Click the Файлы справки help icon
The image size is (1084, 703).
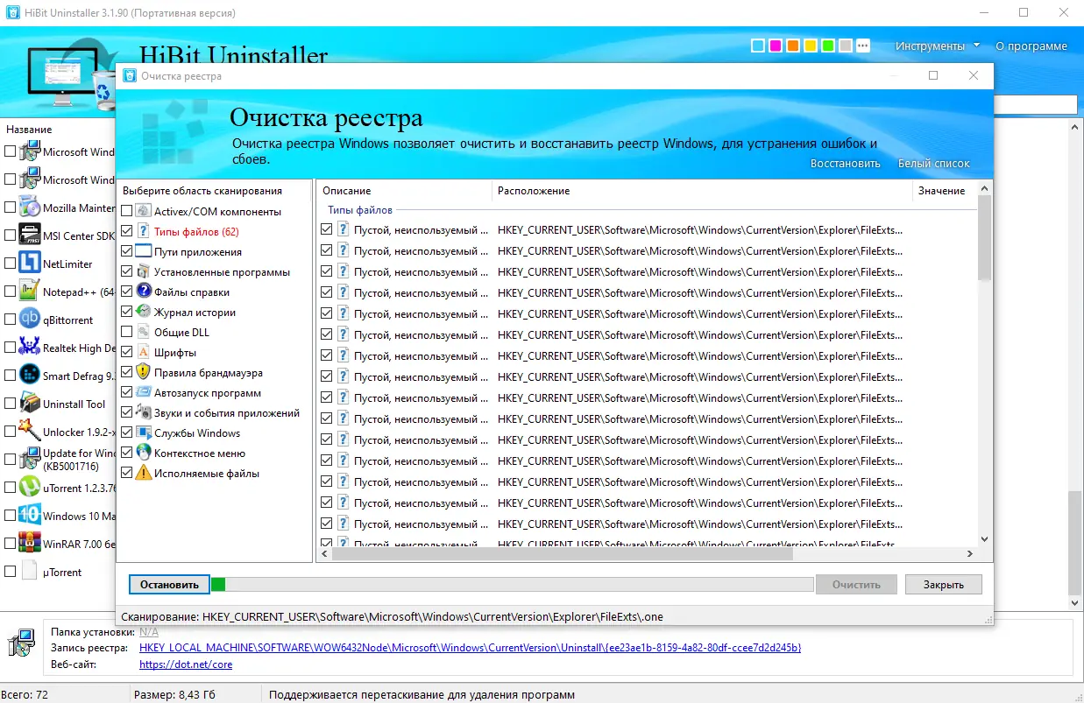[x=144, y=292]
